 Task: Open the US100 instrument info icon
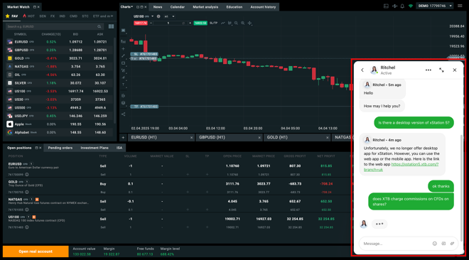coord(158,16)
